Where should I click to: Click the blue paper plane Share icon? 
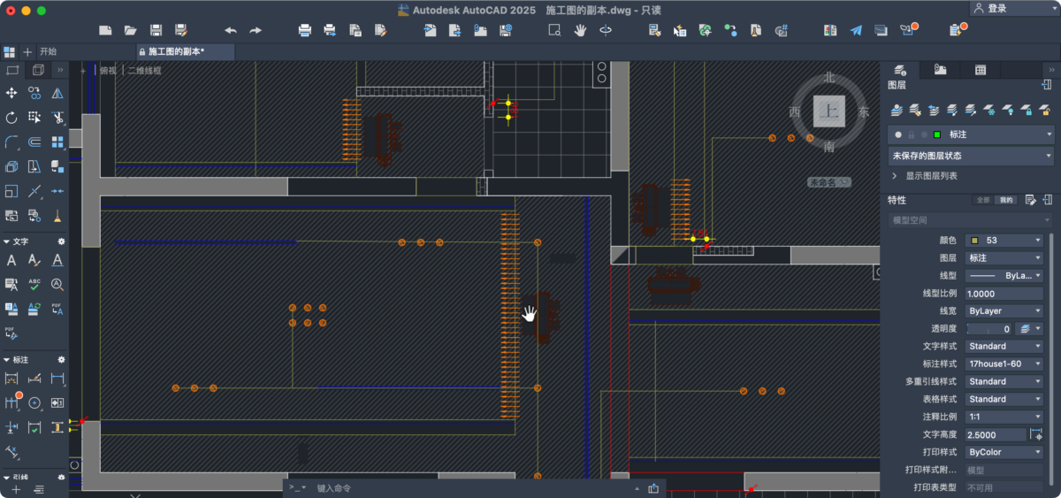click(856, 30)
